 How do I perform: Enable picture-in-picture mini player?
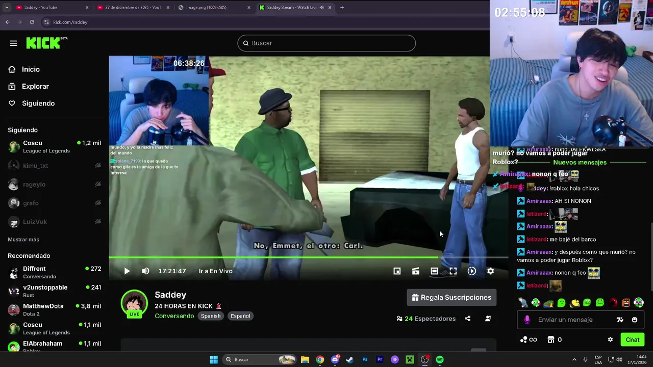coord(397,271)
